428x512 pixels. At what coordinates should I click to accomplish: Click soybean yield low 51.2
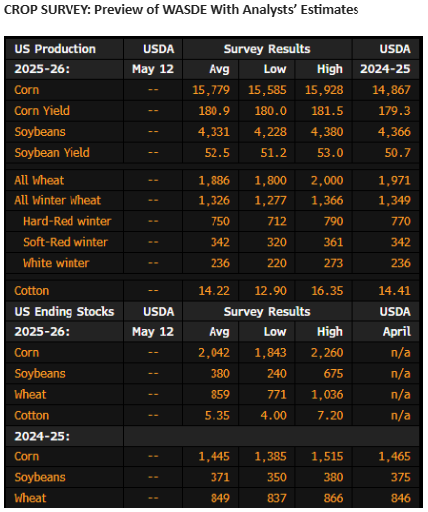coord(273,153)
